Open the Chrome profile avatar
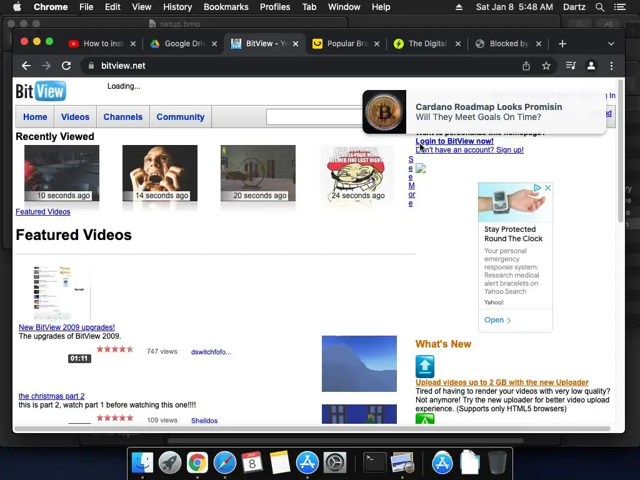This screenshot has width=640, height=480. [591, 66]
